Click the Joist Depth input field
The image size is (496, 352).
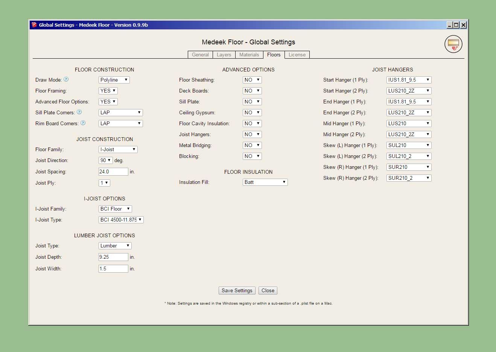pyautogui.click(x=113, y=257)
